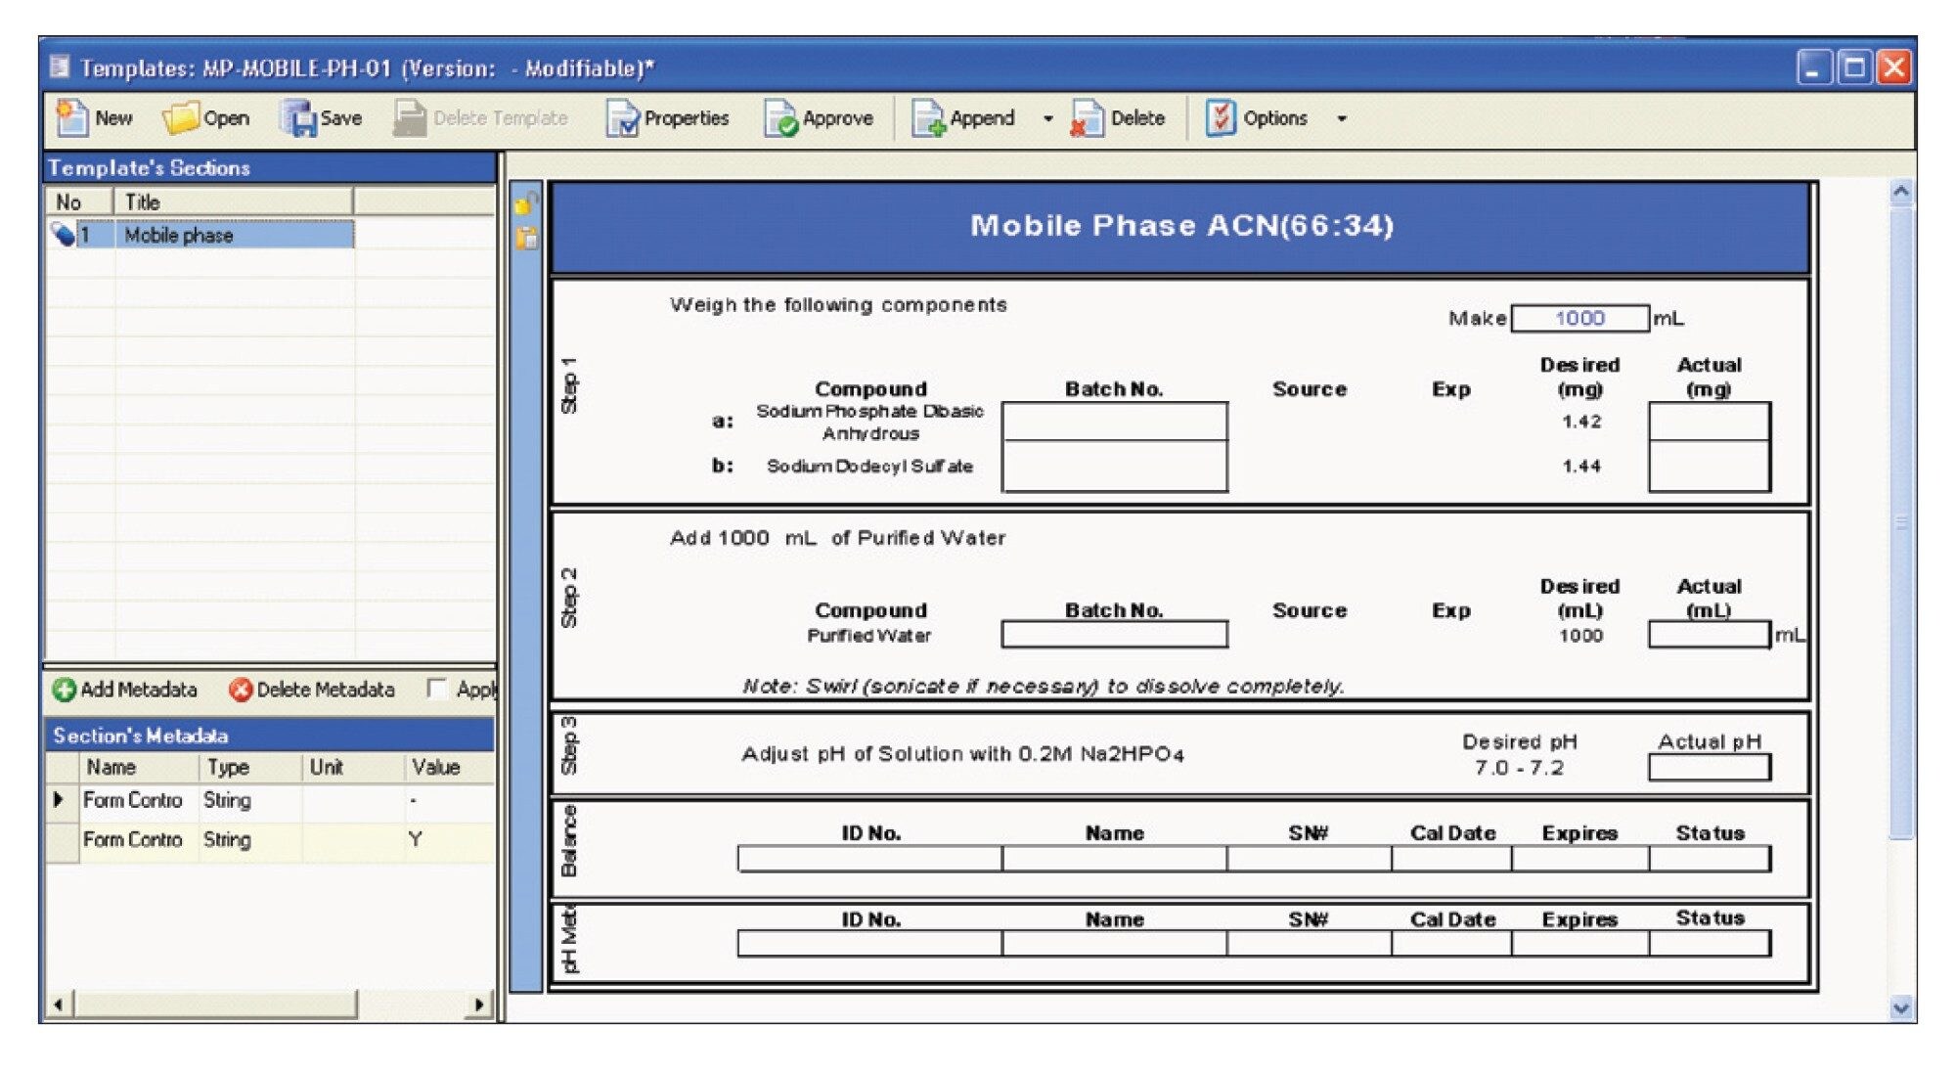Viewport: 1956px width, 1071px height.
Task: Open a template with the Open folder icon
Action: [x=181, y=118]
